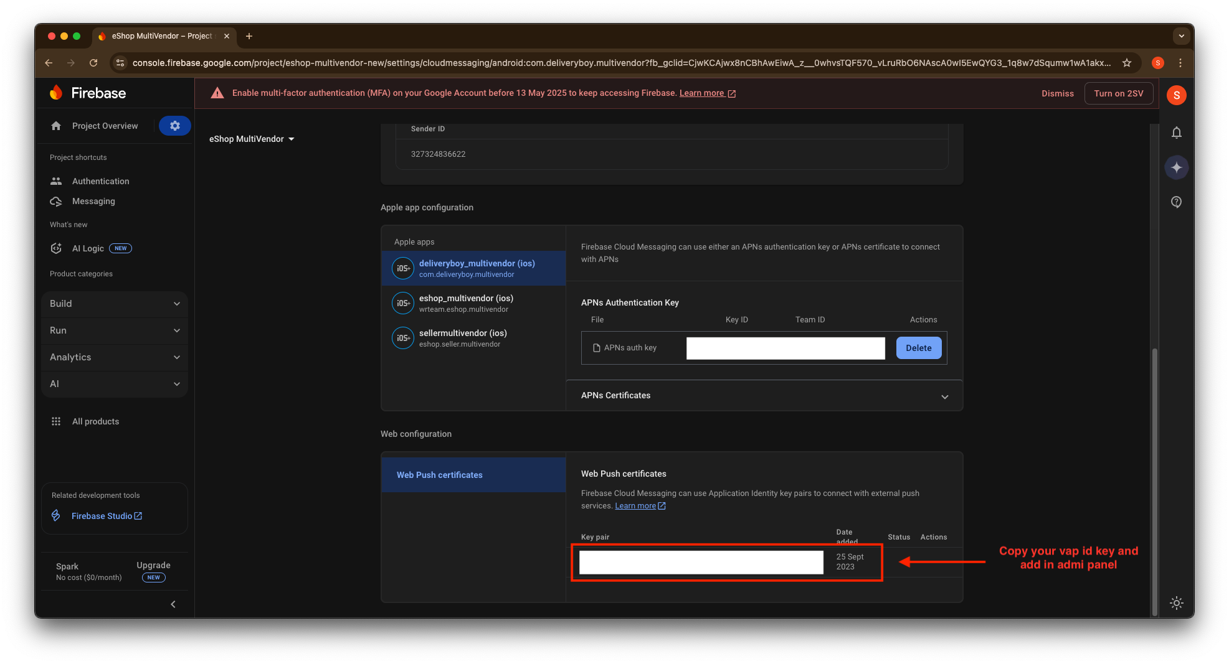Open Authentication in sidebar
This screenshot has height=664, width=1229.
click(101, 181)
